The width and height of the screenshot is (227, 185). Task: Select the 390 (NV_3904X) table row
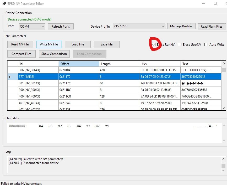(38, 90)
